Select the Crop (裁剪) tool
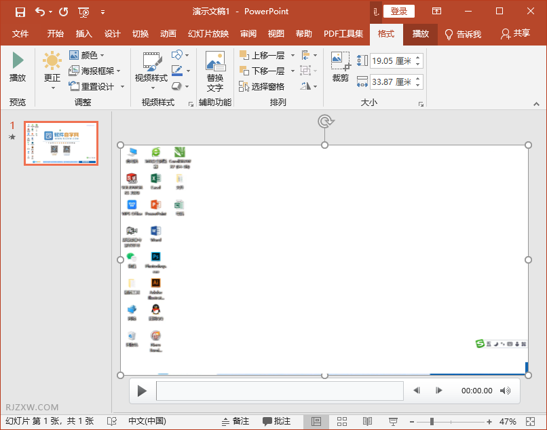The image size is (547, 430). 339,66
